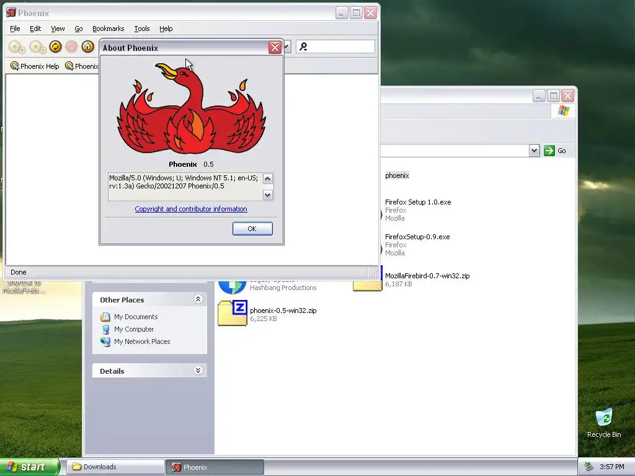Open My Network Places link
This screenshot has width=635, height=476.
[142, 342]
